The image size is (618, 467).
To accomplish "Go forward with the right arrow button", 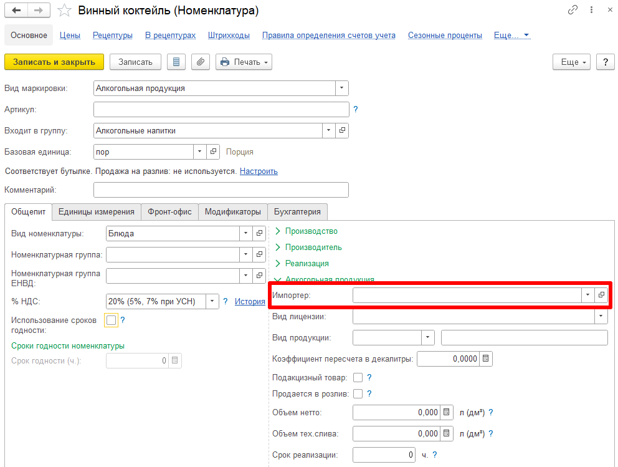I will (39, 11).
